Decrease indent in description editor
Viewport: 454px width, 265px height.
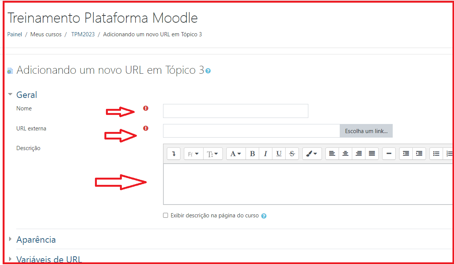(406, 154)
